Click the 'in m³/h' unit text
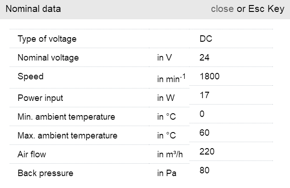The height and width of the screenshot is (188, 290). 170,155
